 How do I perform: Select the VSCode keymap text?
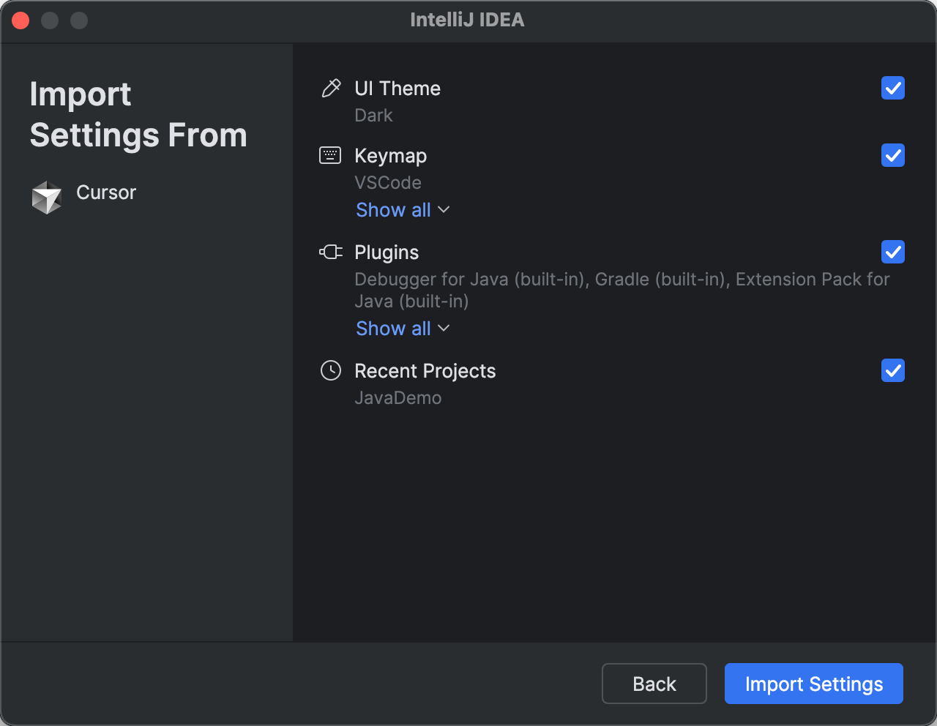point(388,182)
